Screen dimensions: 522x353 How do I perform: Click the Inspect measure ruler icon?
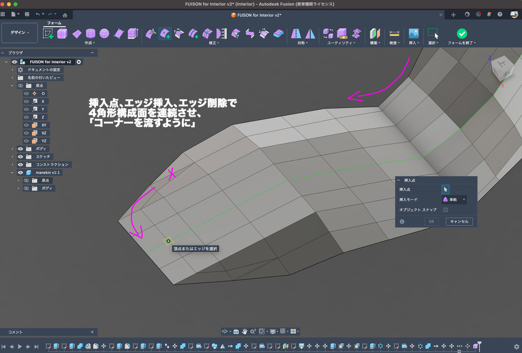click(394, 34)
